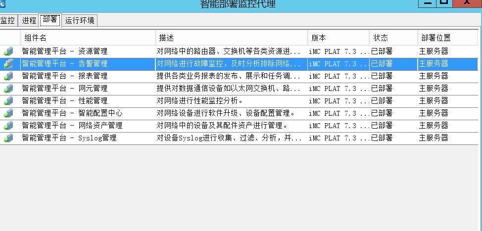Viewport: 482px width, 231px height.
Task: Click the icon beside 智能配置中心 row
Action: (x=8, y=113)
